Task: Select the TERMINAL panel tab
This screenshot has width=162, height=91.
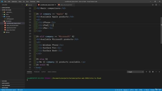Action: tap(29, 72)
